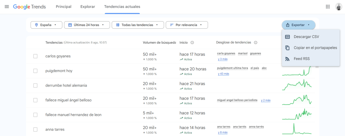The height and width of the screenshot is (136, 345).
Task: Click manuel hernandez de leon sparkline
Action: click(297, 114)
